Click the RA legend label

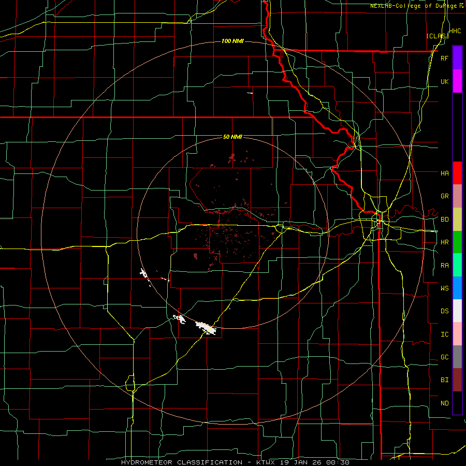pyautogui.click(x=444, y=266)
